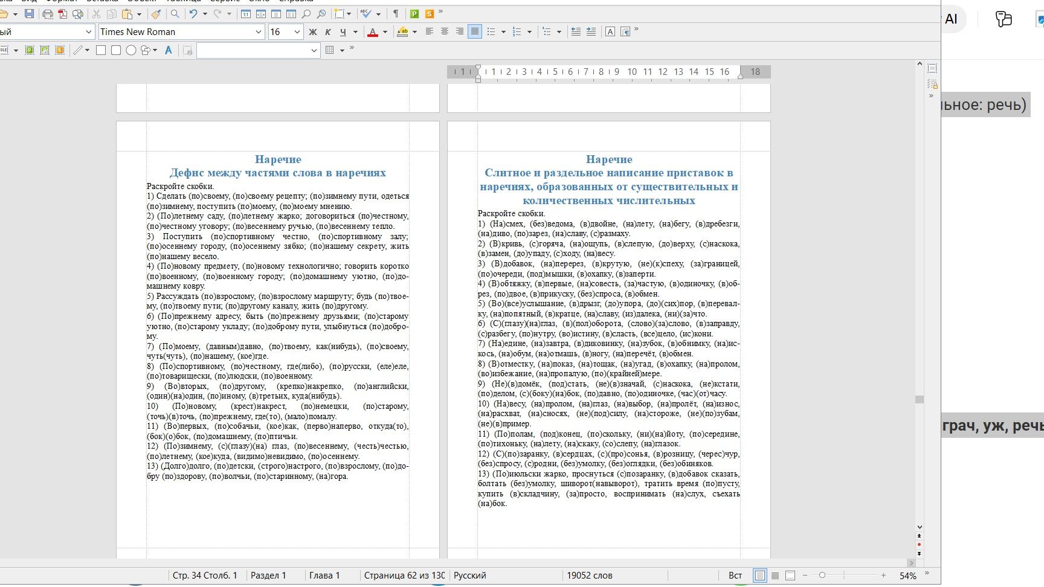The height and width of the screenshot is (587, 1044).
Task: Select the Ellipse drawing tool
Action: (130, 50)
